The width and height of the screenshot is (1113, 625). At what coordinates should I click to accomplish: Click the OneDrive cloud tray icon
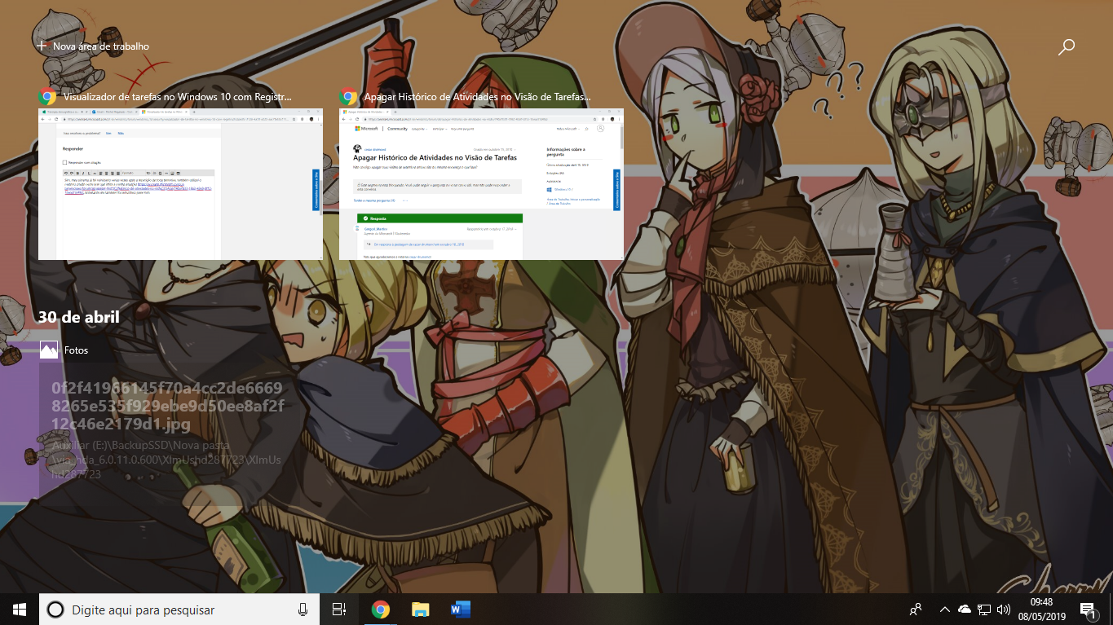click(x=965, y=610)
